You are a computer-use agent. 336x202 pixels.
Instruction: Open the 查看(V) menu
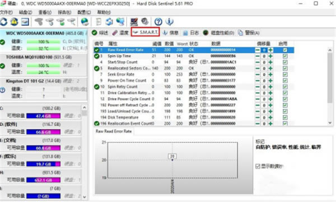point(45,12)
